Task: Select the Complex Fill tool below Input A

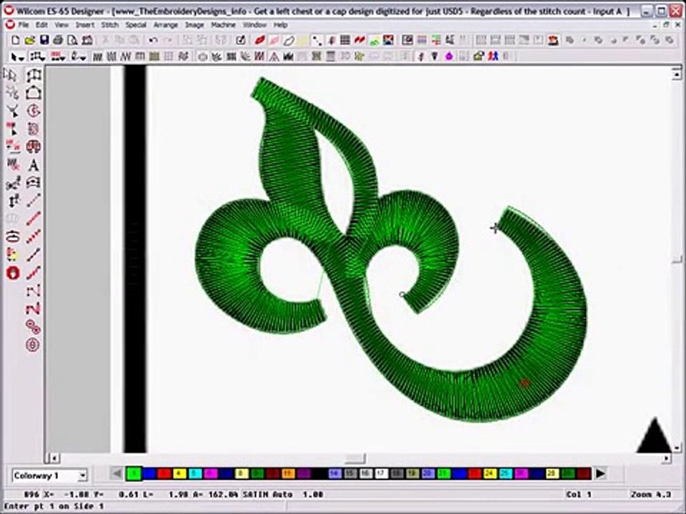Action: coord(34,93)
